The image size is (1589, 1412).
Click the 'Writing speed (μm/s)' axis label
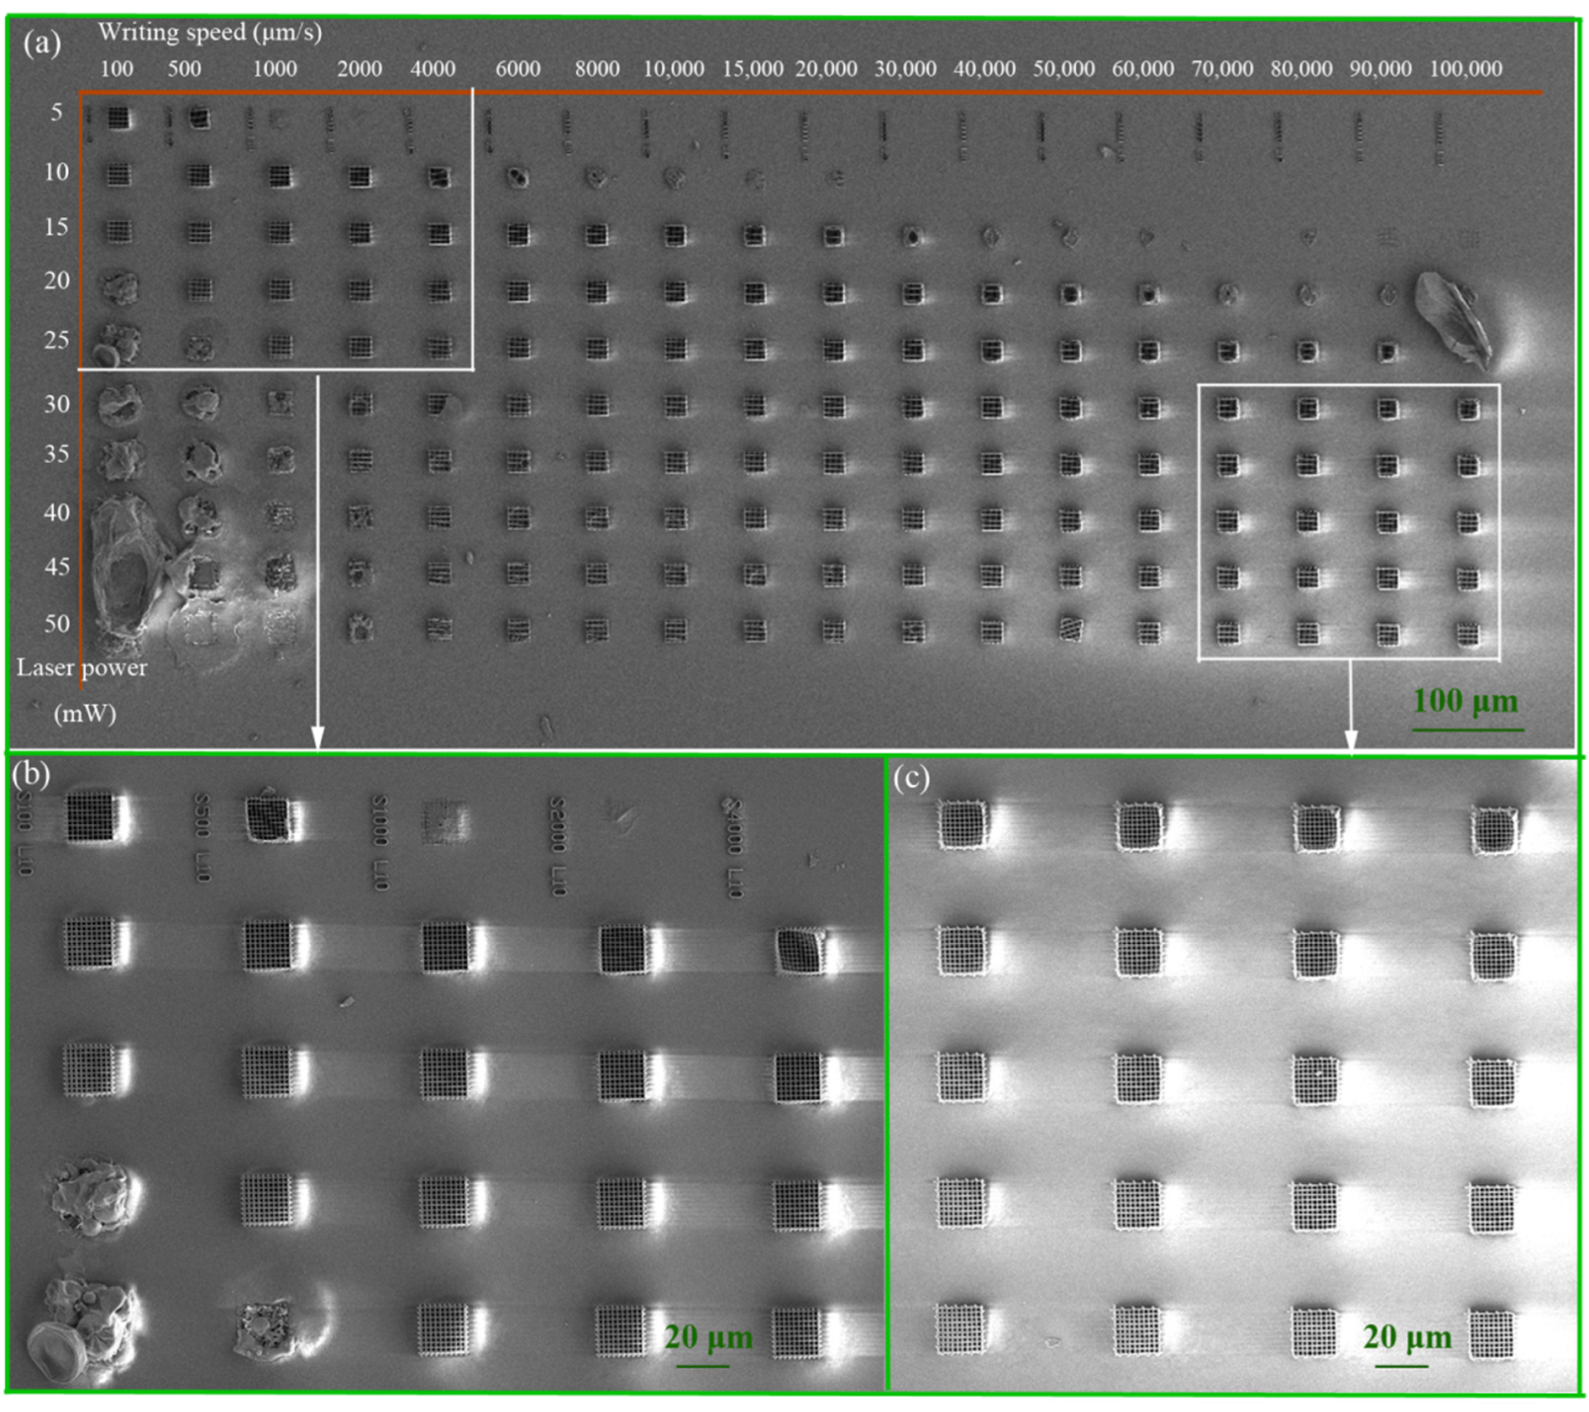(x=210, y=32)
